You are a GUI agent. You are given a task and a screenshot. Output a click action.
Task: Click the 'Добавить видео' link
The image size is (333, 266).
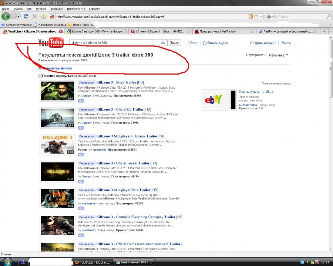tap(215, 43)
